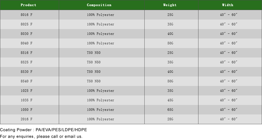Click the 50G weight in 8540 F row
This screenshot has width=262, height=139.
(170, 81)
